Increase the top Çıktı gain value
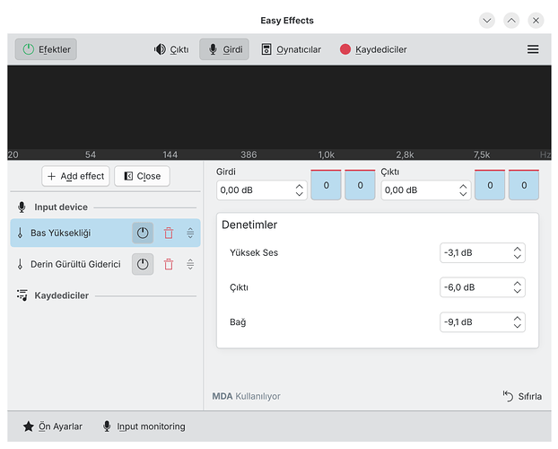Image resolution: width=558 pixels, height=449 pixels. (x=463, y=187)
